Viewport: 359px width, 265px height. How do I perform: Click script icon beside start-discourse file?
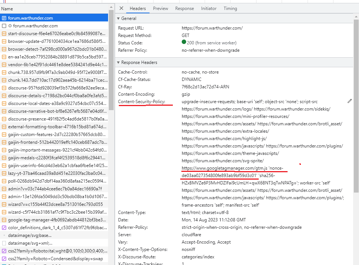pos(4,34)
